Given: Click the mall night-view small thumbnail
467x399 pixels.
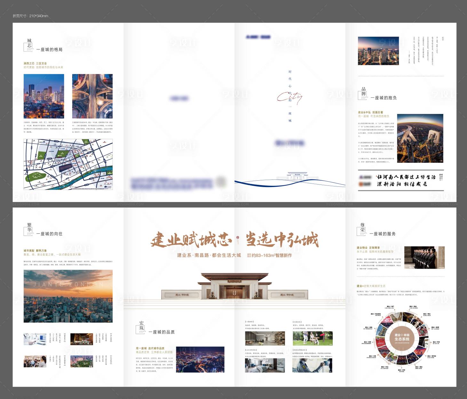Looking at the screenshot, I should [82, 339].
